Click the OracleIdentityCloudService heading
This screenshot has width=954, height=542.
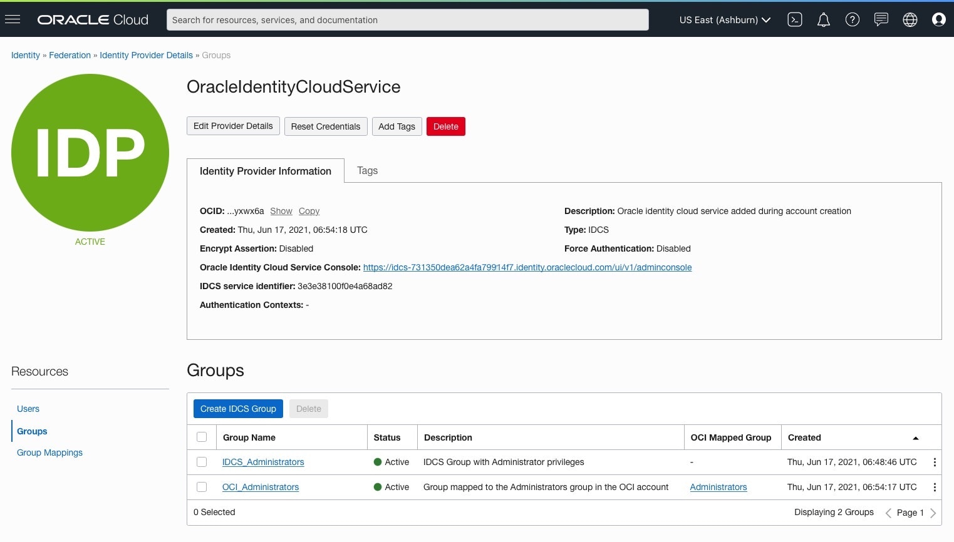tap(294, 87)
